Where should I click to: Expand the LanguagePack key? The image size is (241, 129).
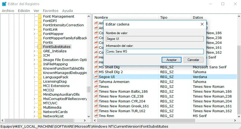click(x=35, y=77)
